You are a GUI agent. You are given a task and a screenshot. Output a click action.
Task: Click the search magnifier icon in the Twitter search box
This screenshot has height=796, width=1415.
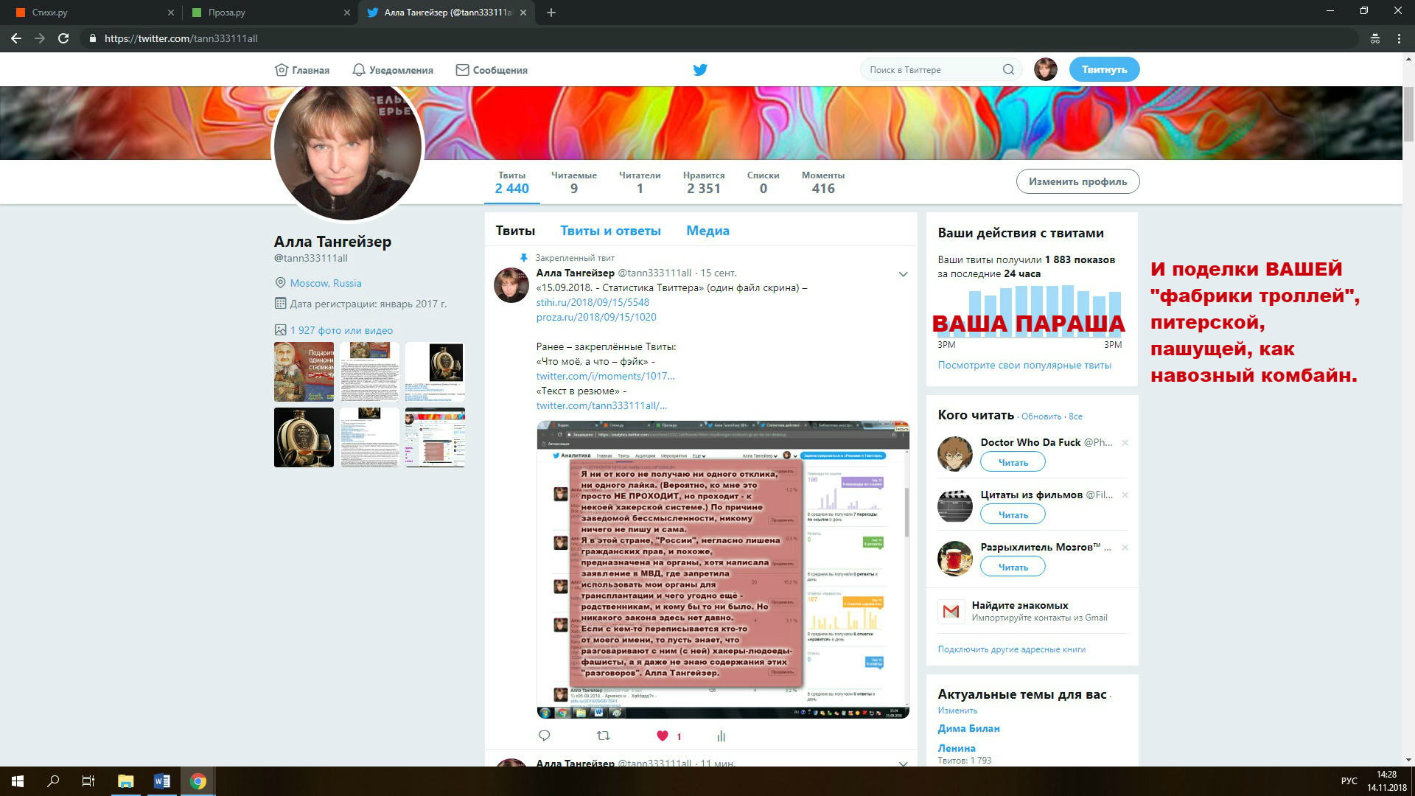(x=1008, y=70)
